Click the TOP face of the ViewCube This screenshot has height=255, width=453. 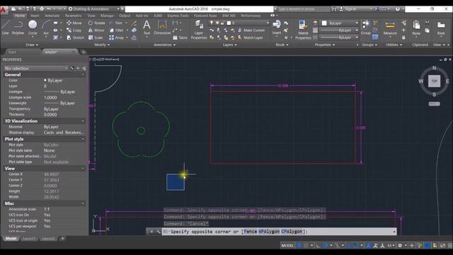coord(434,81)
